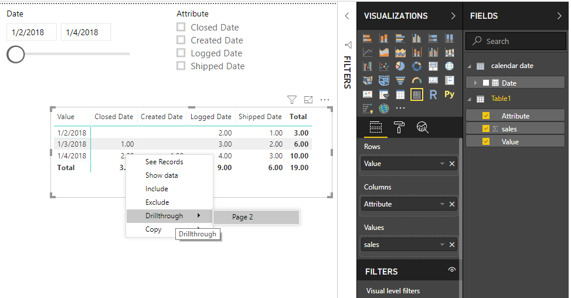The width and height of the screenshot is (571, 298).
Task: Select the stacked bar chart visualization
Action: click(x=368, y=38)
